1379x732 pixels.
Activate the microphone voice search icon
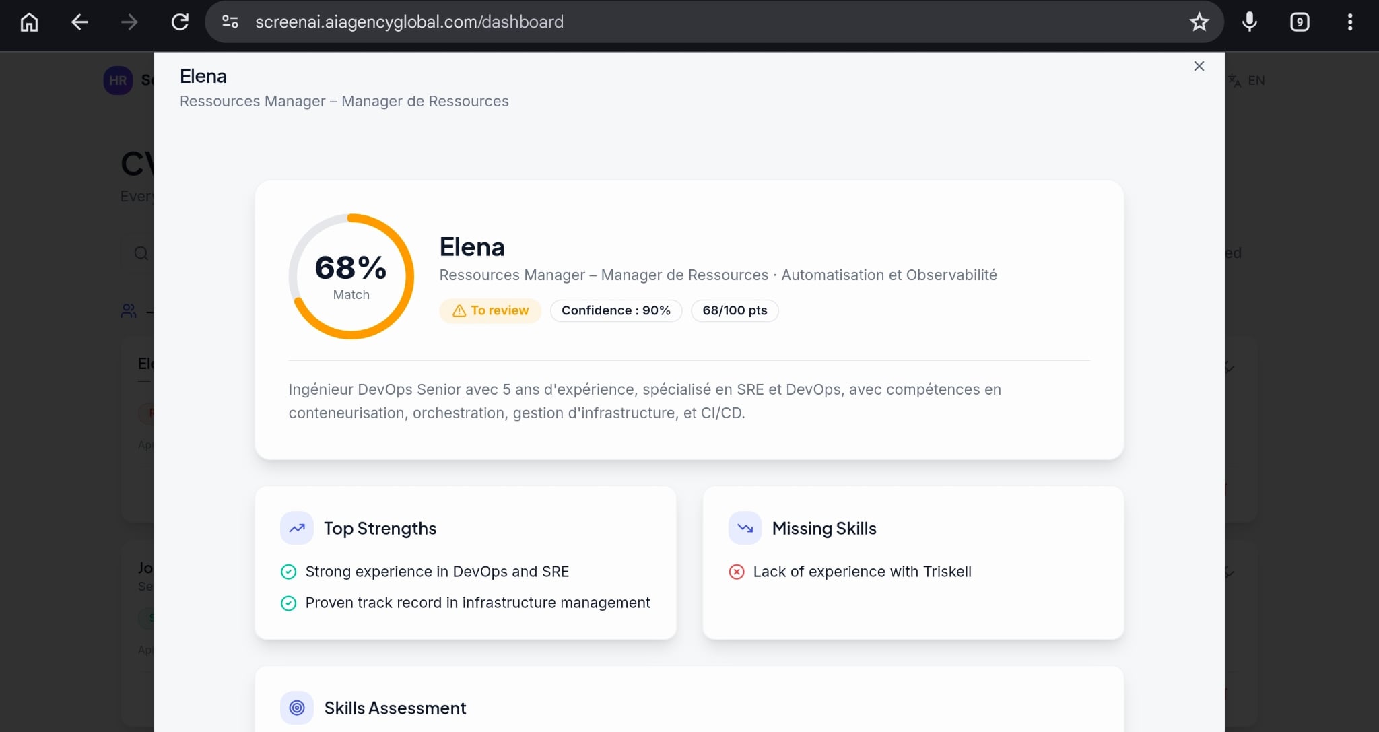[1249, 22]
